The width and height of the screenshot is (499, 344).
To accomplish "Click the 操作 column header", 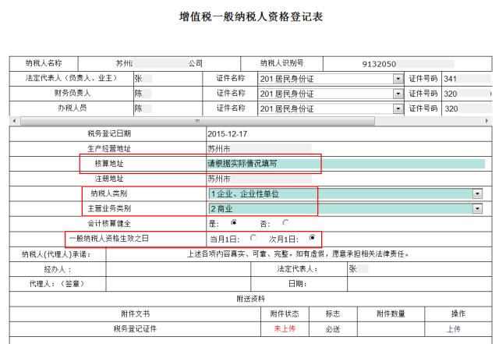I will point(458,314).
